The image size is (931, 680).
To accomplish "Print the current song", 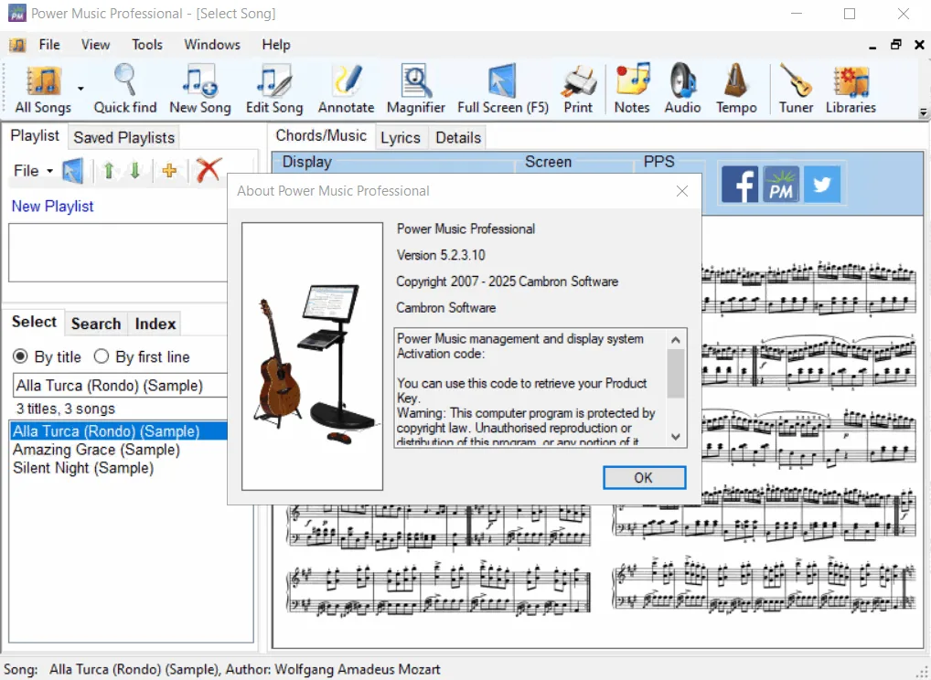I will click(x=578, y=89).
